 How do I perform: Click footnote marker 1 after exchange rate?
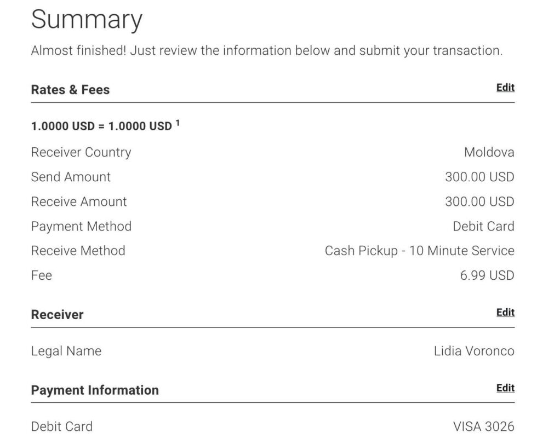pyautogui.click(x=178, y=123)
